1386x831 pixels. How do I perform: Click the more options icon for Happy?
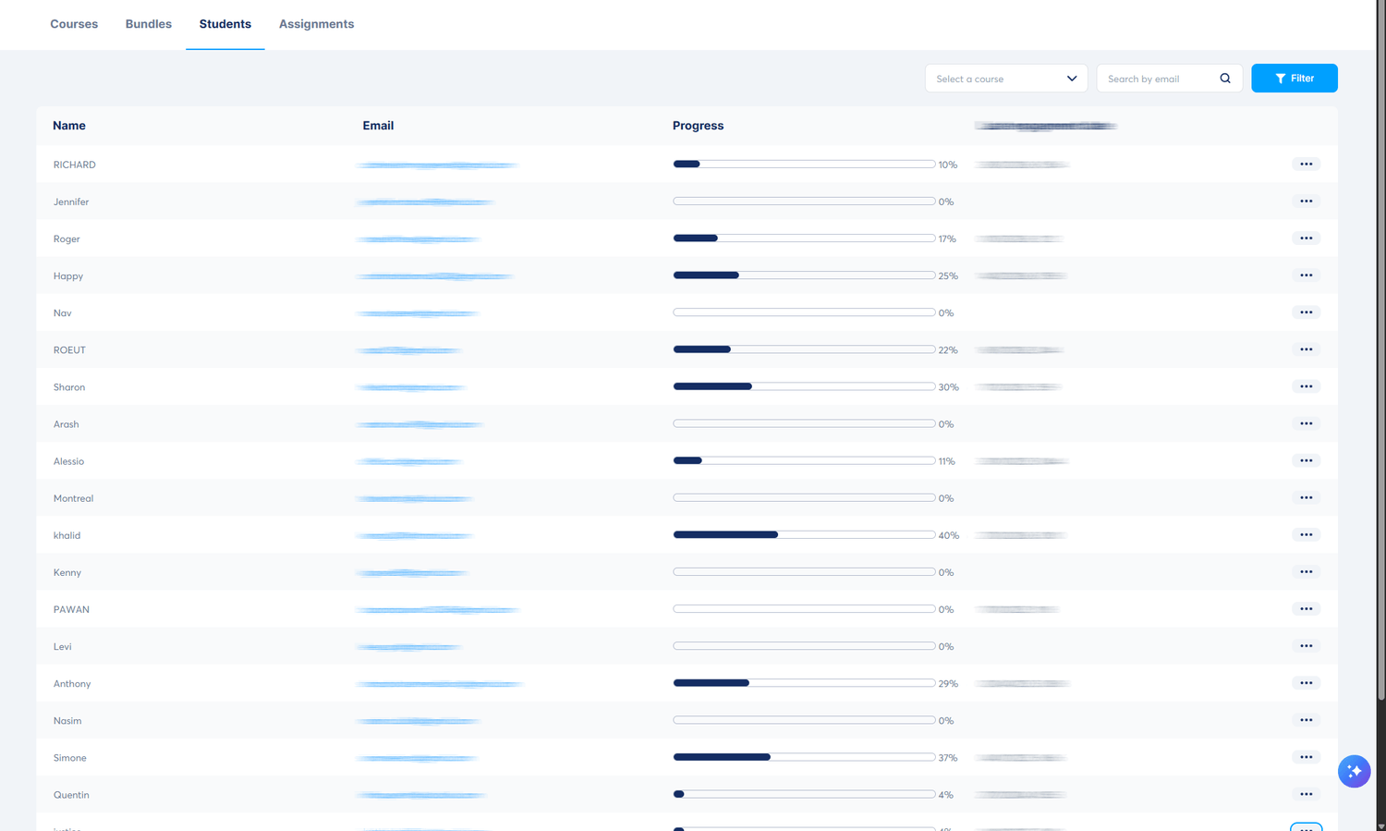pyautogui.click(x=1306, y=275)
